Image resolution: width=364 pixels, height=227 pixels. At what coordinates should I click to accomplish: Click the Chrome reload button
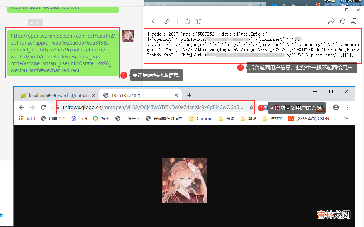(x=43, y=107)
